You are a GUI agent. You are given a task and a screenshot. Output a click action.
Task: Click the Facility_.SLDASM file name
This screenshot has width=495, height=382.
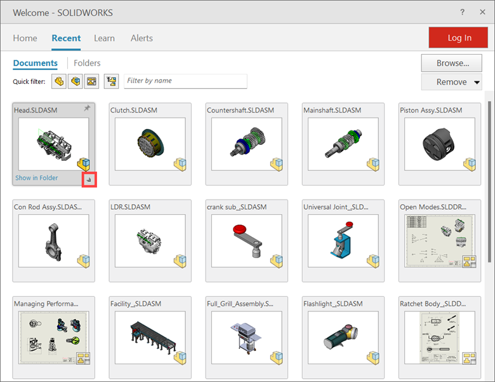coord(136,304)
